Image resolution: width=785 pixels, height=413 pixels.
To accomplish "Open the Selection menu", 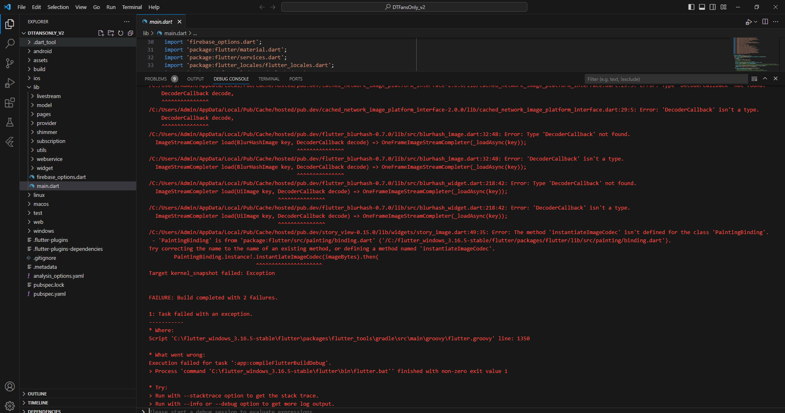I will (58, 7).
